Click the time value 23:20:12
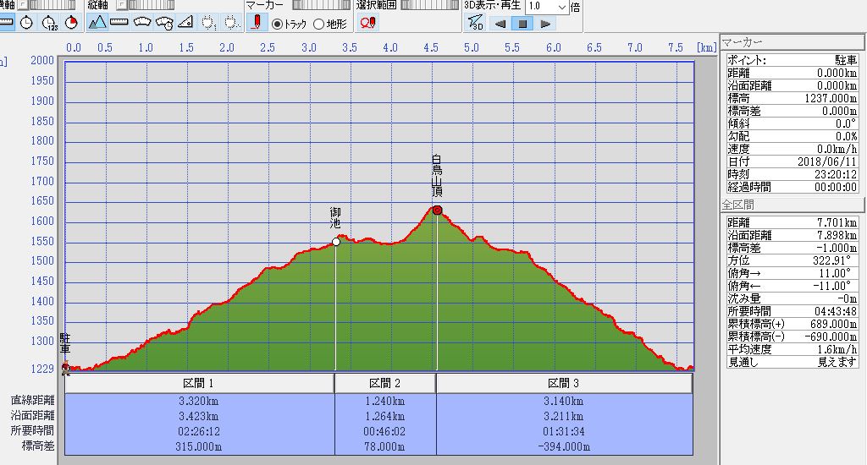The width and height of the screenshot is (867, 465). (x=836, y=174)
